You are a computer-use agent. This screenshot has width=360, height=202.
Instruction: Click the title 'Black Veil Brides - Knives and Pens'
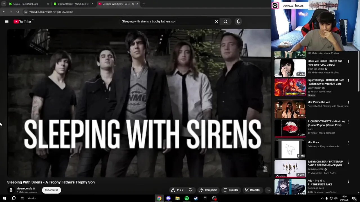click(325, 63)
